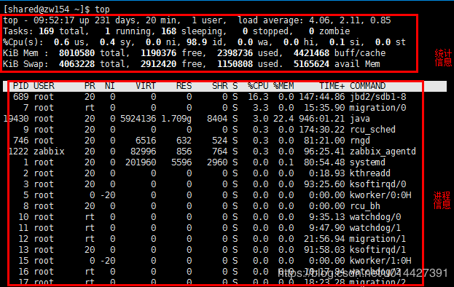Click the red 统计信息 annotation label
Screen dimensions: 454x287
(x=443, y=58)
